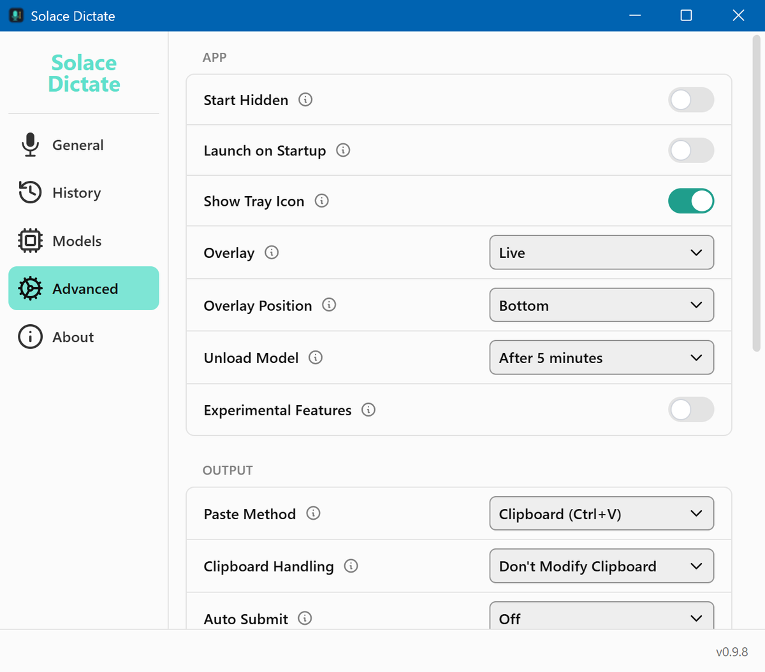Click info icon next to Paste Method
Image resolution: width=765 pixels, height=672 pixels.
click(313, 513)
